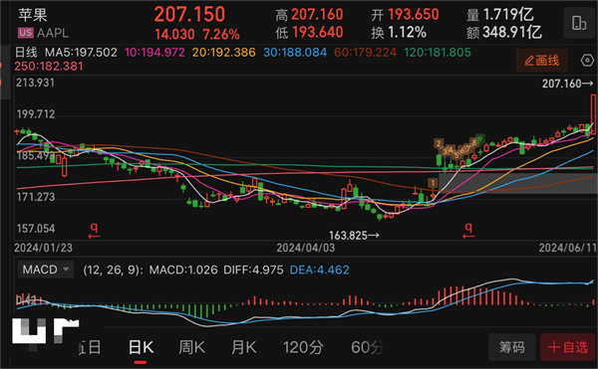Open the landscape rotate chart icon
Image resolution: width=598 pixels, height=369 pixels.
pos(579,23)
